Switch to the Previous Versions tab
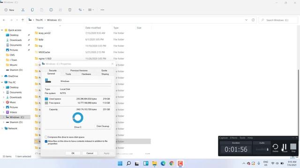Viewport: 300px width, 168px height. tap(79, 70)
